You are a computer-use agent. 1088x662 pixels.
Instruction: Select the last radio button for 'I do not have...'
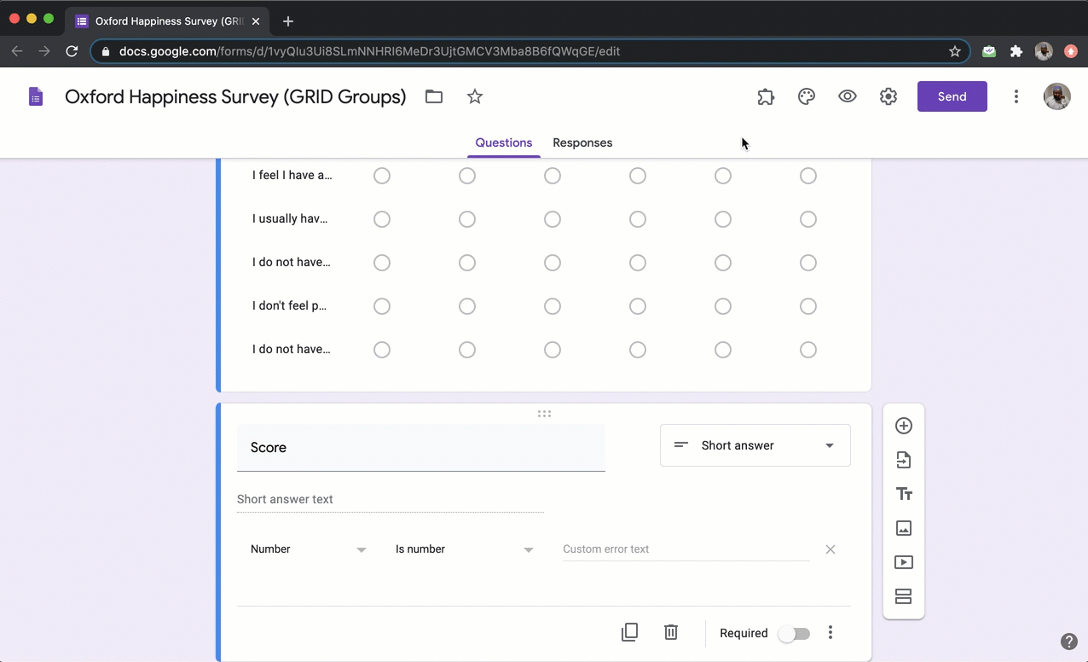[x=807, y=350]
